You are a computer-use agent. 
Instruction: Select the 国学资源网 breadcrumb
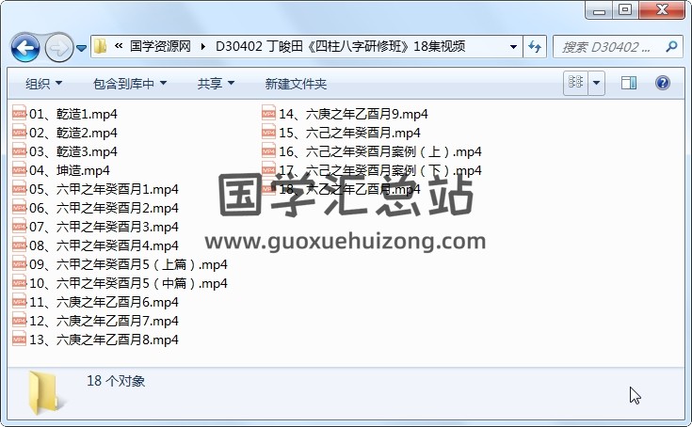click(160, 46)
